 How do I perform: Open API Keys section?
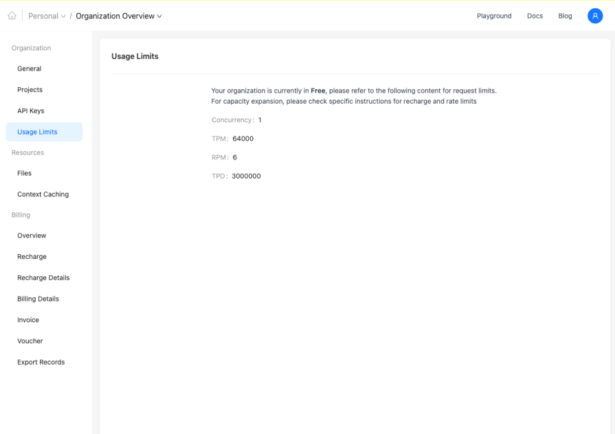pos(44,111)
